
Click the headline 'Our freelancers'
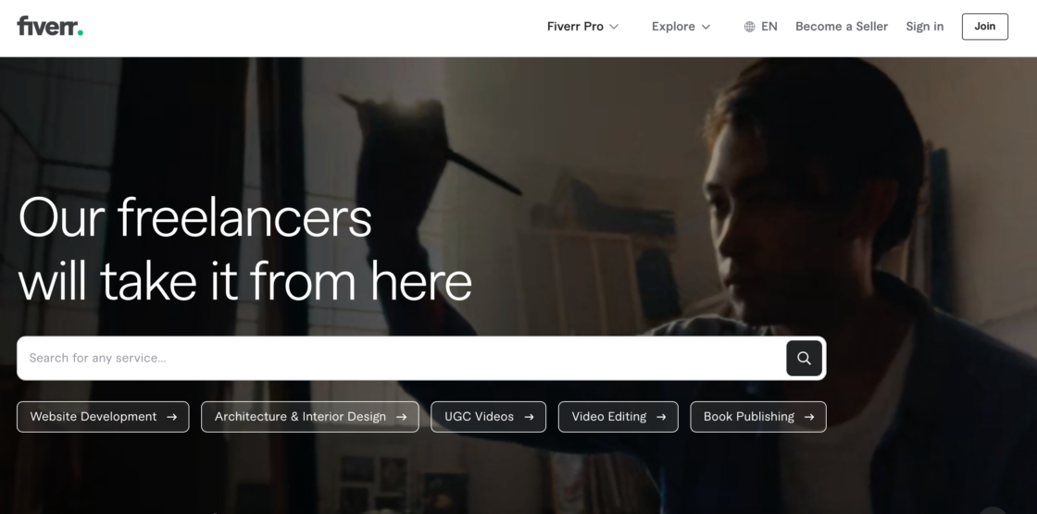(x=195, y=217)
